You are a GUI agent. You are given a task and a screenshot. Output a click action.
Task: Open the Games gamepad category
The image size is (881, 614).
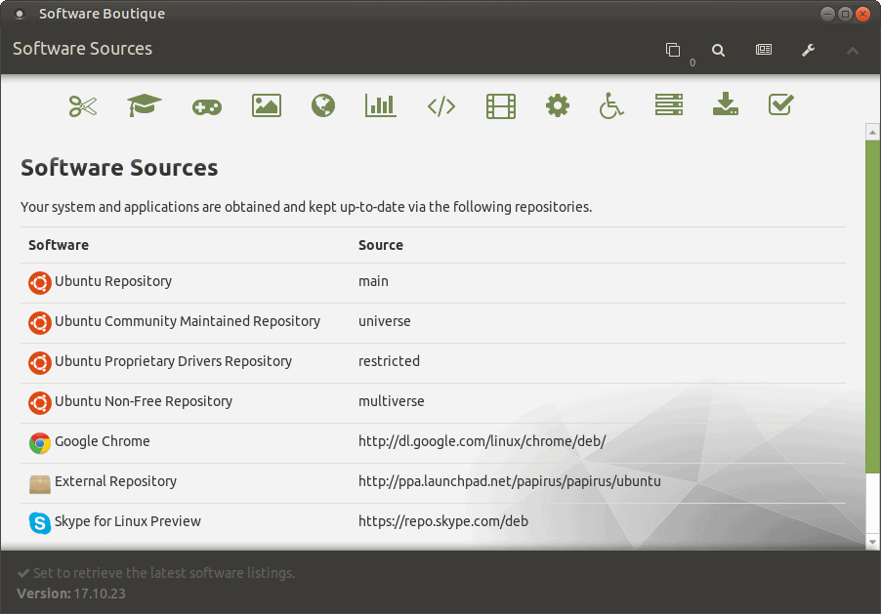[x=207, y=106]
